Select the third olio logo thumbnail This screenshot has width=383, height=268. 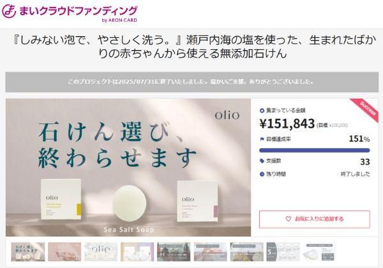tap(101, 252)
